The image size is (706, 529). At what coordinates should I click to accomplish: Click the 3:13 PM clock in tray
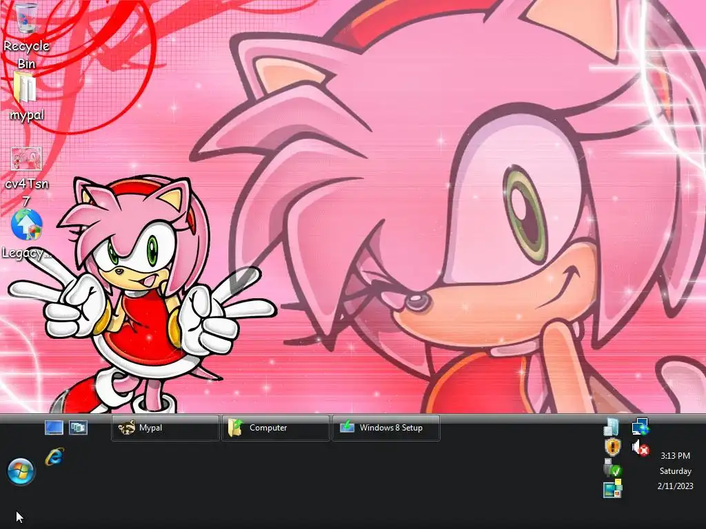[x=676, y=456]
